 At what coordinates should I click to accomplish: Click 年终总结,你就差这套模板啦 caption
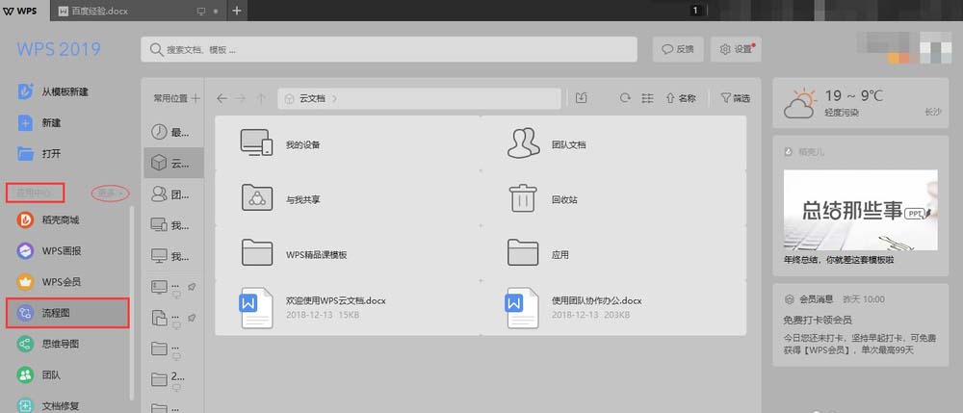(x=839, y=260)
